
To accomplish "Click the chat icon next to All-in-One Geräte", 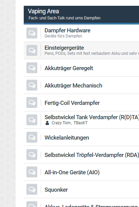I will pyautogui.click(x=32, y=172).
